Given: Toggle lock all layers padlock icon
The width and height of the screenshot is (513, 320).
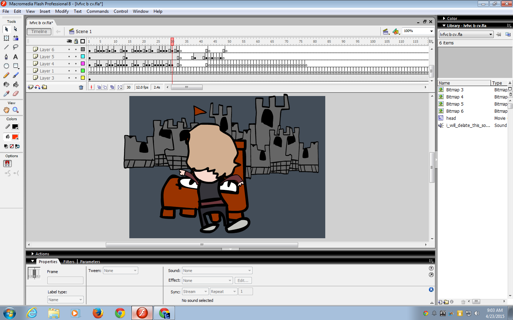Looking at the screenshot, I should pyautogui.click(x=76, y=41).
